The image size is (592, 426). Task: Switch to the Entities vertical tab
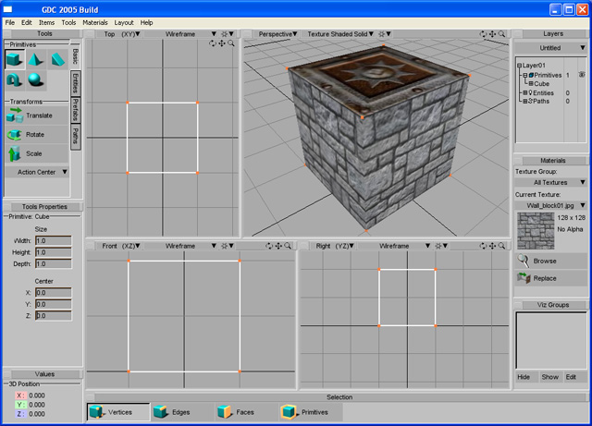[x=76, y=82]
